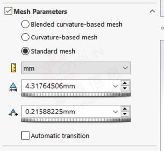Click the yellow ruler units icon
The image size is (164, 151).
coord(13,68)
